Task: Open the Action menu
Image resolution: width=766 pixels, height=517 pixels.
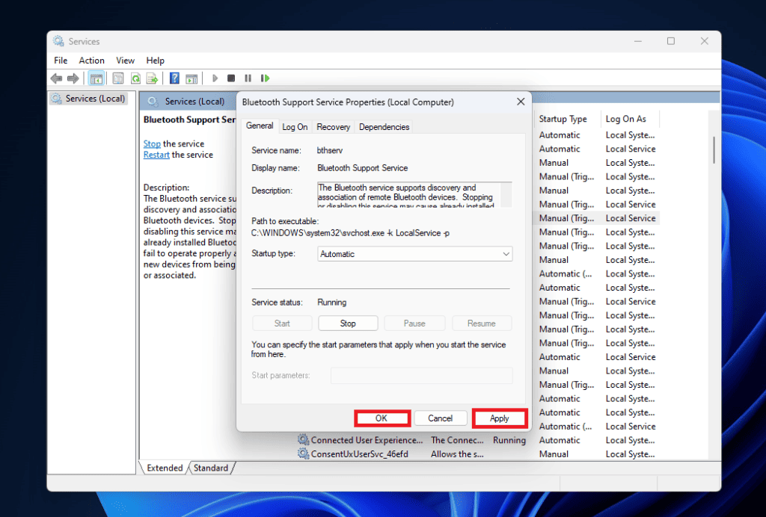Action: point(91,60)
